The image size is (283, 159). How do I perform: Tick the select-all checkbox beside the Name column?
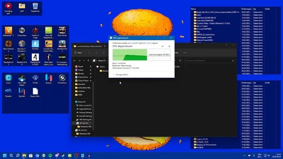[97, 67]
